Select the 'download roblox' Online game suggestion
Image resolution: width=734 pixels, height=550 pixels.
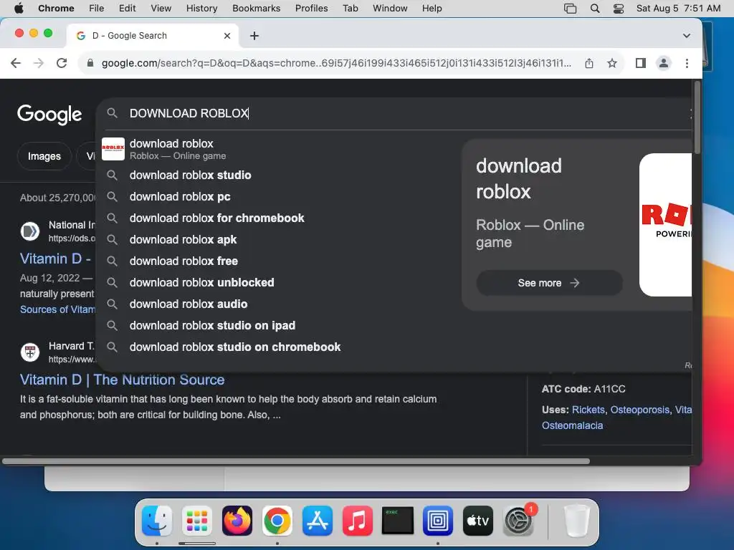pos(279,149)
